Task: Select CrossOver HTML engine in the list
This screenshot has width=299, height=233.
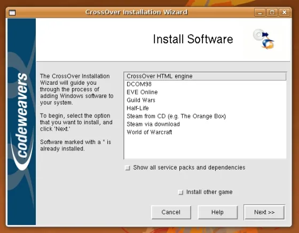Action: click(206, 76)
